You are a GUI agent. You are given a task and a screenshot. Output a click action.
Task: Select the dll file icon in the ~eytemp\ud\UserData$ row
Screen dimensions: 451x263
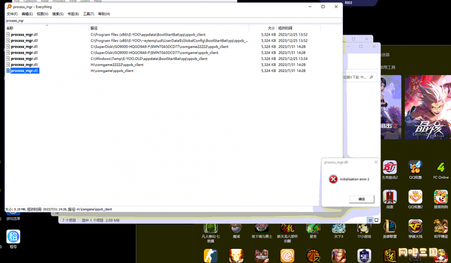click(x=8, y=41)
